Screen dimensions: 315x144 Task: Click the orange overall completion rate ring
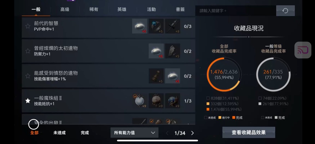[x=224, y=75]
